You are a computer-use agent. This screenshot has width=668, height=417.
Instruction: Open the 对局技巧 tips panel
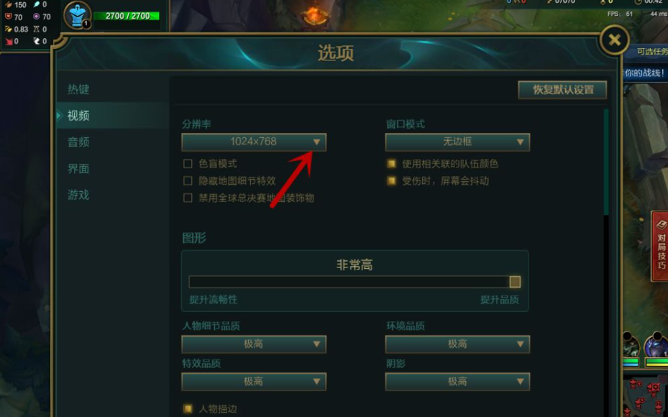point(660,246)
